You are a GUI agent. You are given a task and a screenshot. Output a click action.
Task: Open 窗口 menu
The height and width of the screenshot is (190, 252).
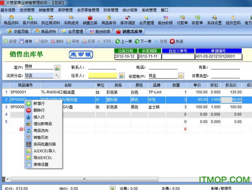[165, 10]
